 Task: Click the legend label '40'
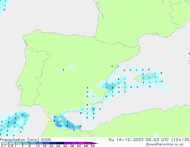point(79,146)
